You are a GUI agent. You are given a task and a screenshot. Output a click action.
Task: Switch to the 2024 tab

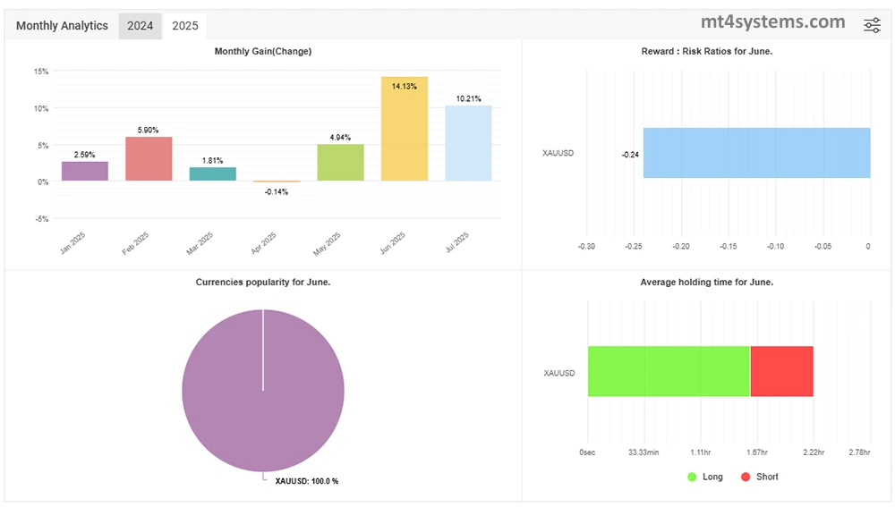[x=140, y=26]
